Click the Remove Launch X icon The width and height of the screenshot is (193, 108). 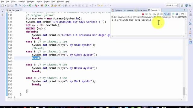point(147,14)
